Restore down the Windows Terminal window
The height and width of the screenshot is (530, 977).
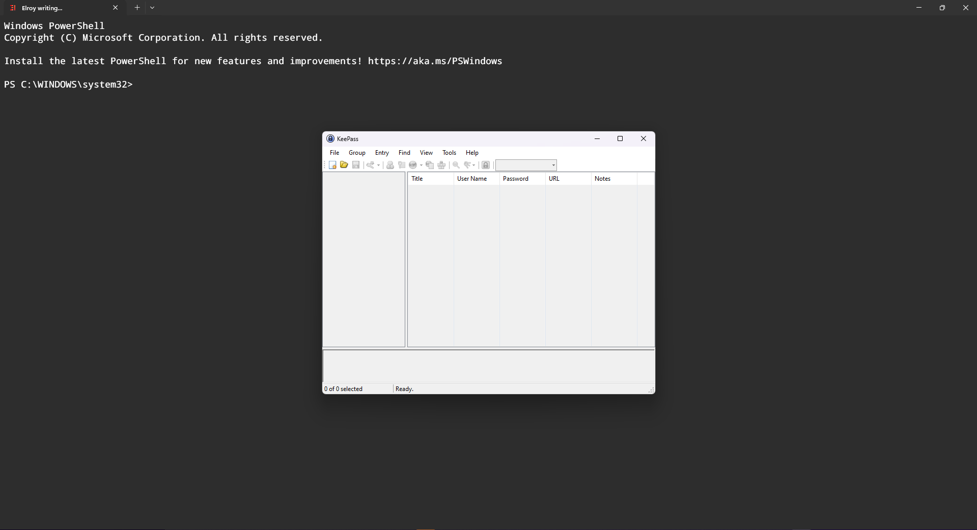click(x=942, y=8)
